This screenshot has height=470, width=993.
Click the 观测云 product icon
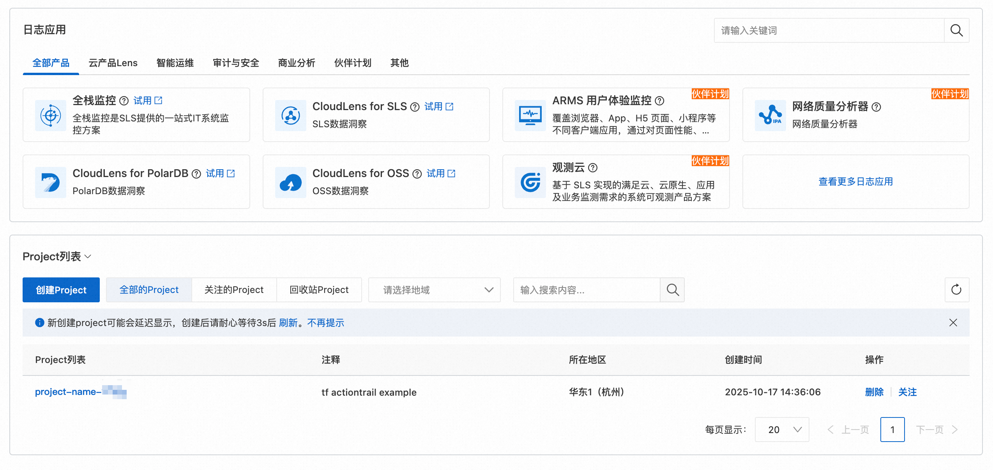[x=530, y=182]
